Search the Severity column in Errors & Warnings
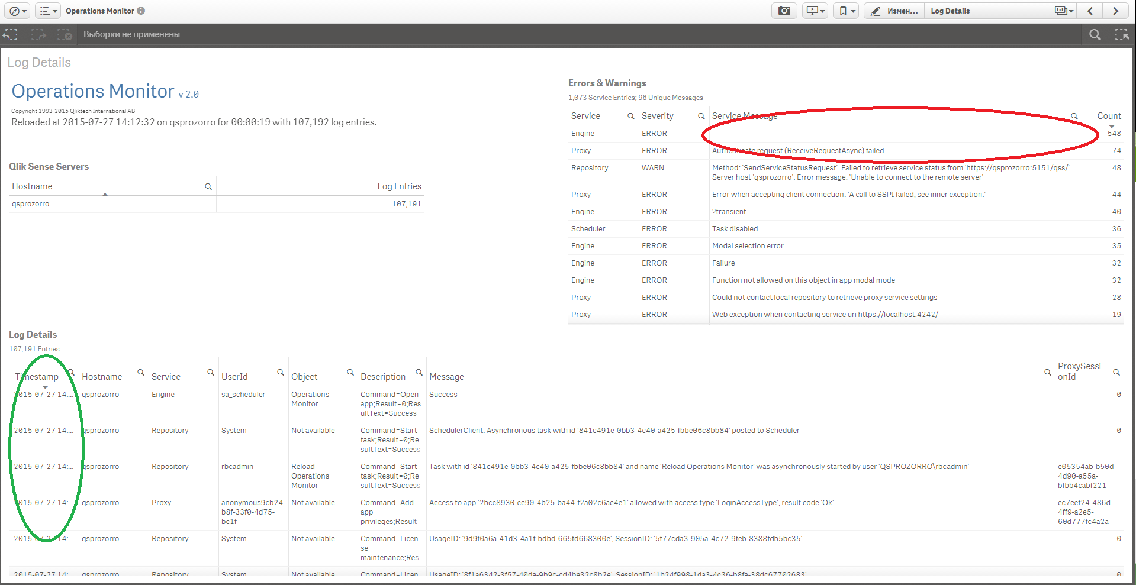1136x585 pixels. [701, 117]
